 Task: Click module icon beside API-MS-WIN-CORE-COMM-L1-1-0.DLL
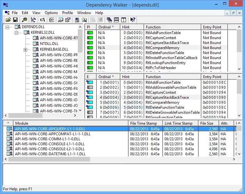(9, 139)
